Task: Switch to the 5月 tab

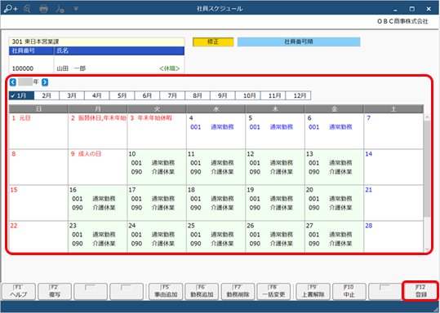Action: click(122, 95)
